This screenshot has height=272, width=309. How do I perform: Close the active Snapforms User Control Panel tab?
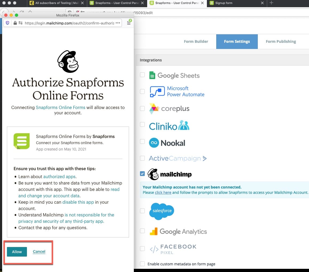[202, 3]
